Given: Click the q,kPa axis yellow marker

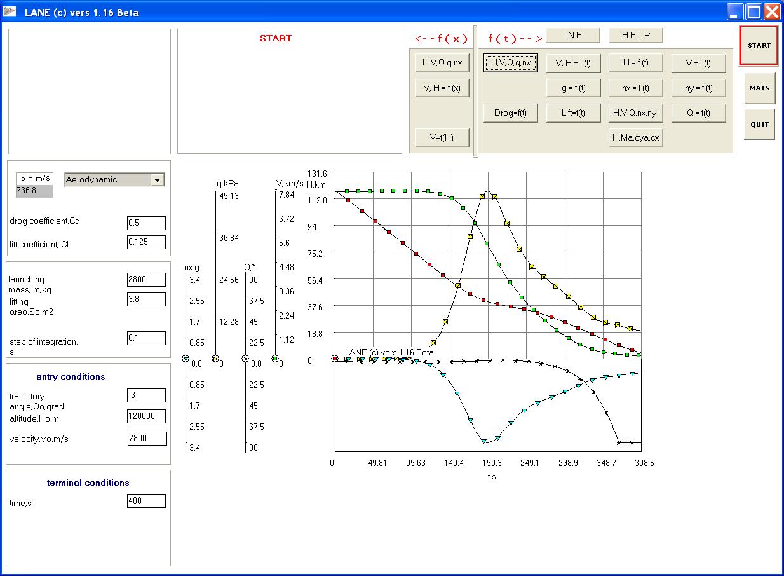Looking at the screenshot, I should tap(215, 359).
